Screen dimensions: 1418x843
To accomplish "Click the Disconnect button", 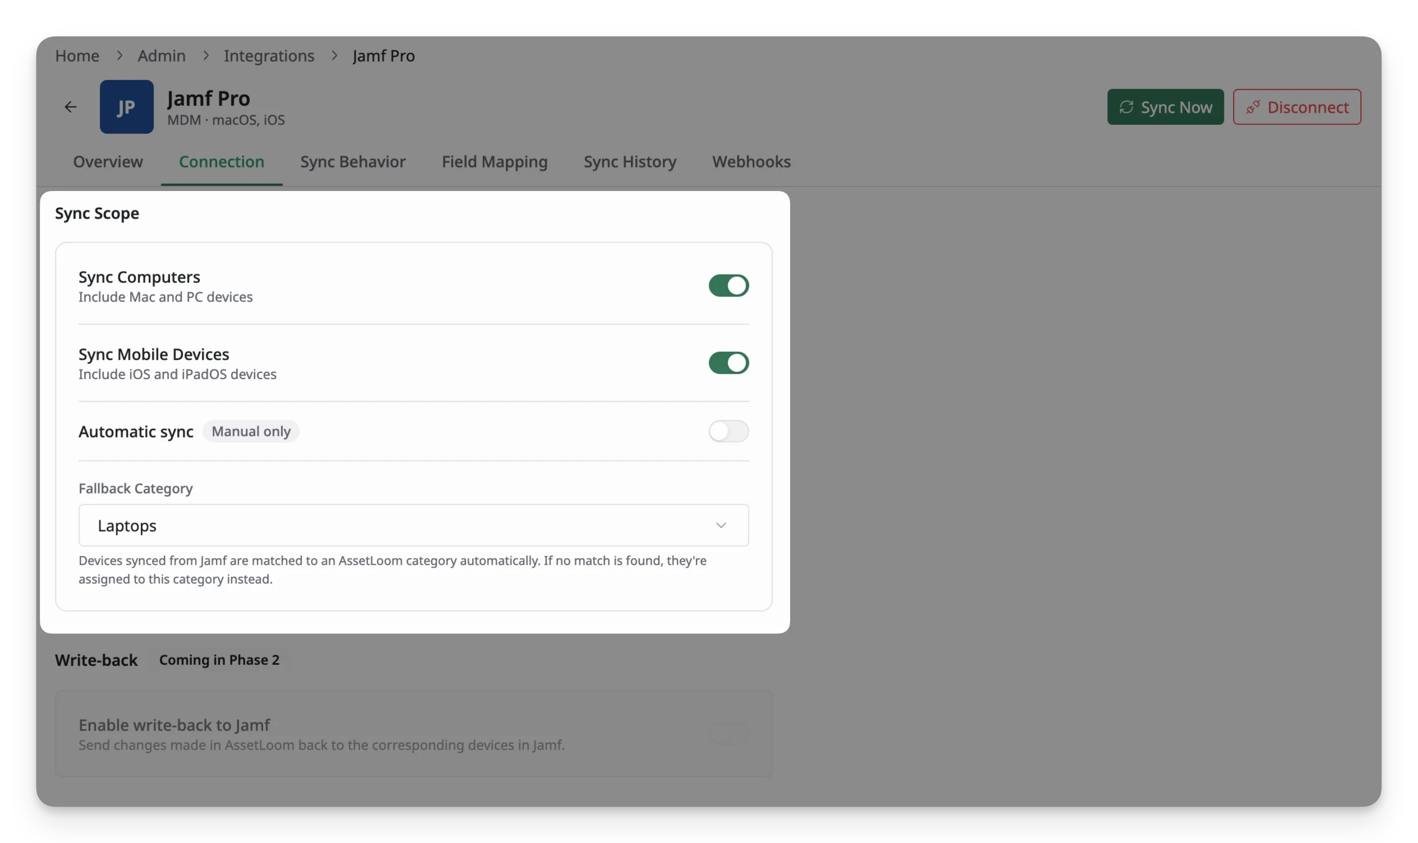I will pos(1296,107).
